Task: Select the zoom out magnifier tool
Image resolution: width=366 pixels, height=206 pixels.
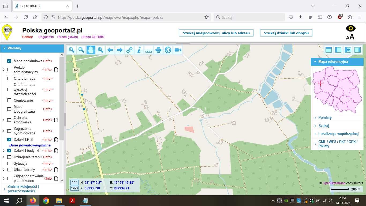Action: [x=81, y=50]
